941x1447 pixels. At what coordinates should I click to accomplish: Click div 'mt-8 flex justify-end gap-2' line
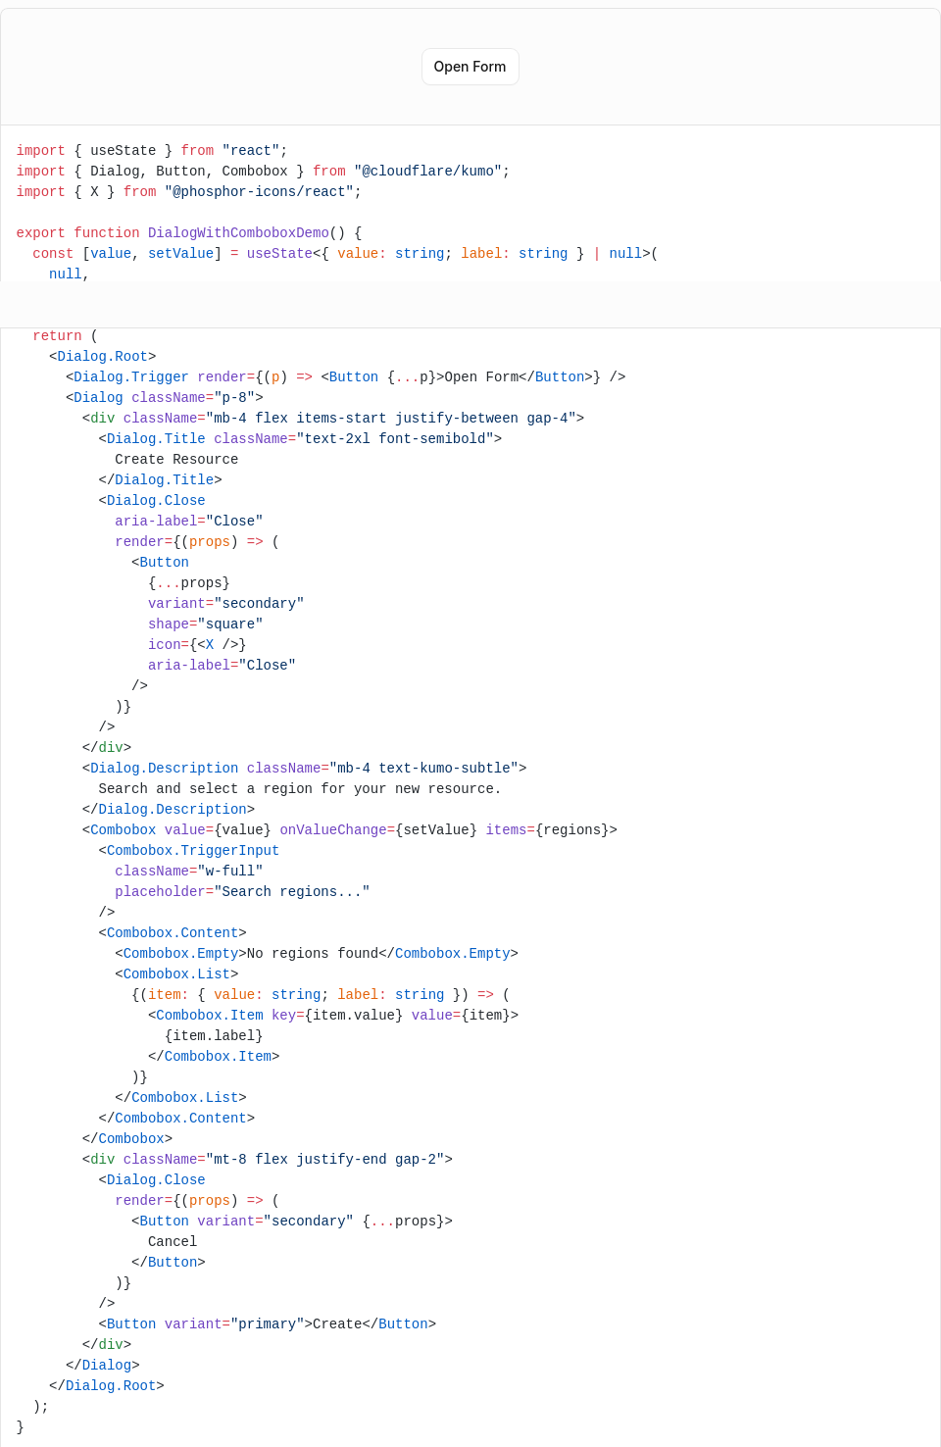[268, 1159]
